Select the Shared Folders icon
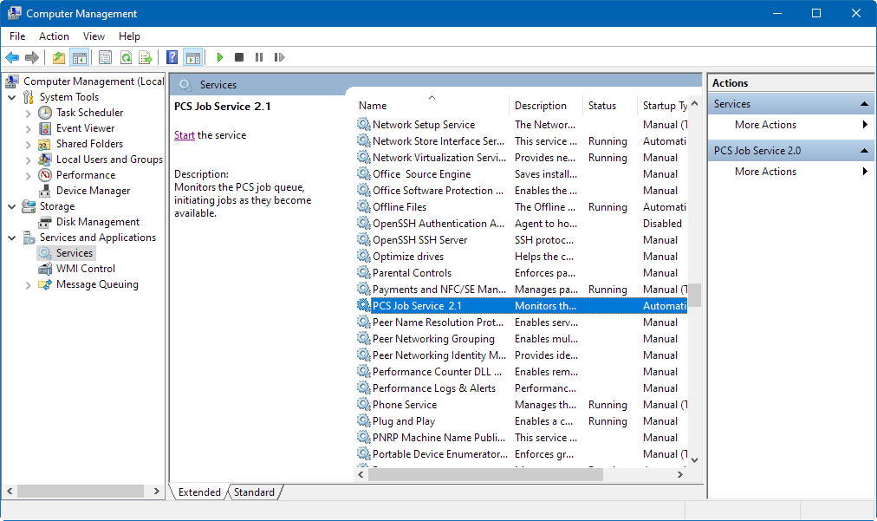The image size is (877, 521). 45,144
